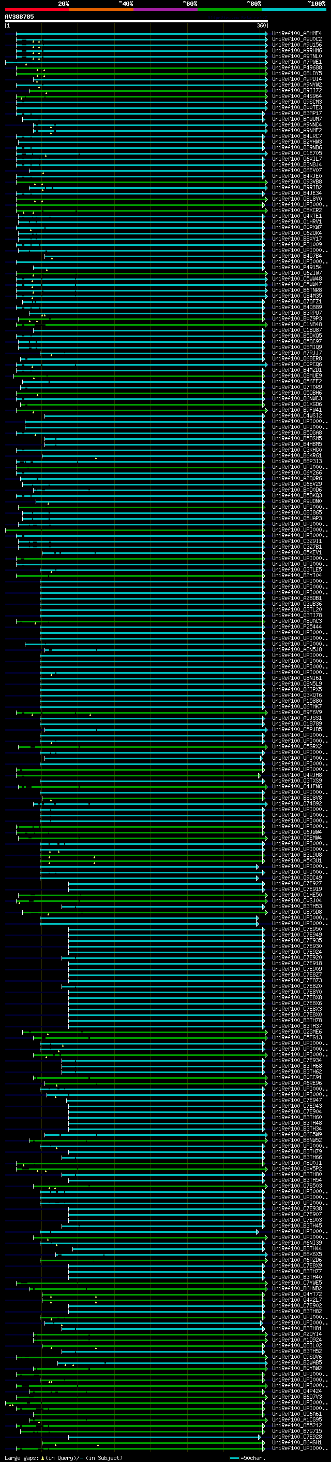331x1462 pixels.
Task: Select the UniRef100_B9FW41 label
Action: [297, 410]
